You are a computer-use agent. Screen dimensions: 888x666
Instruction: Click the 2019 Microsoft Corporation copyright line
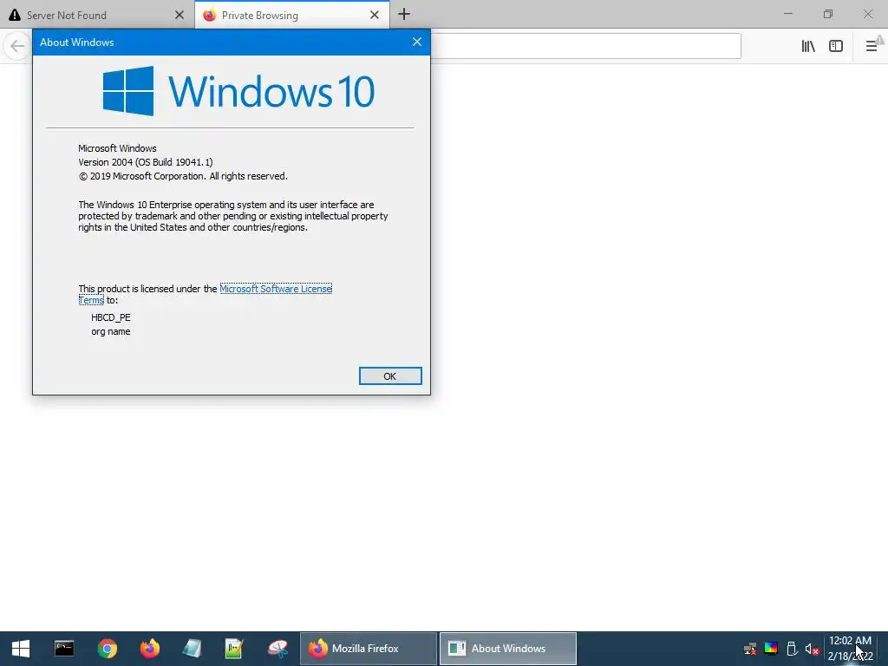(x=183, y=176)
